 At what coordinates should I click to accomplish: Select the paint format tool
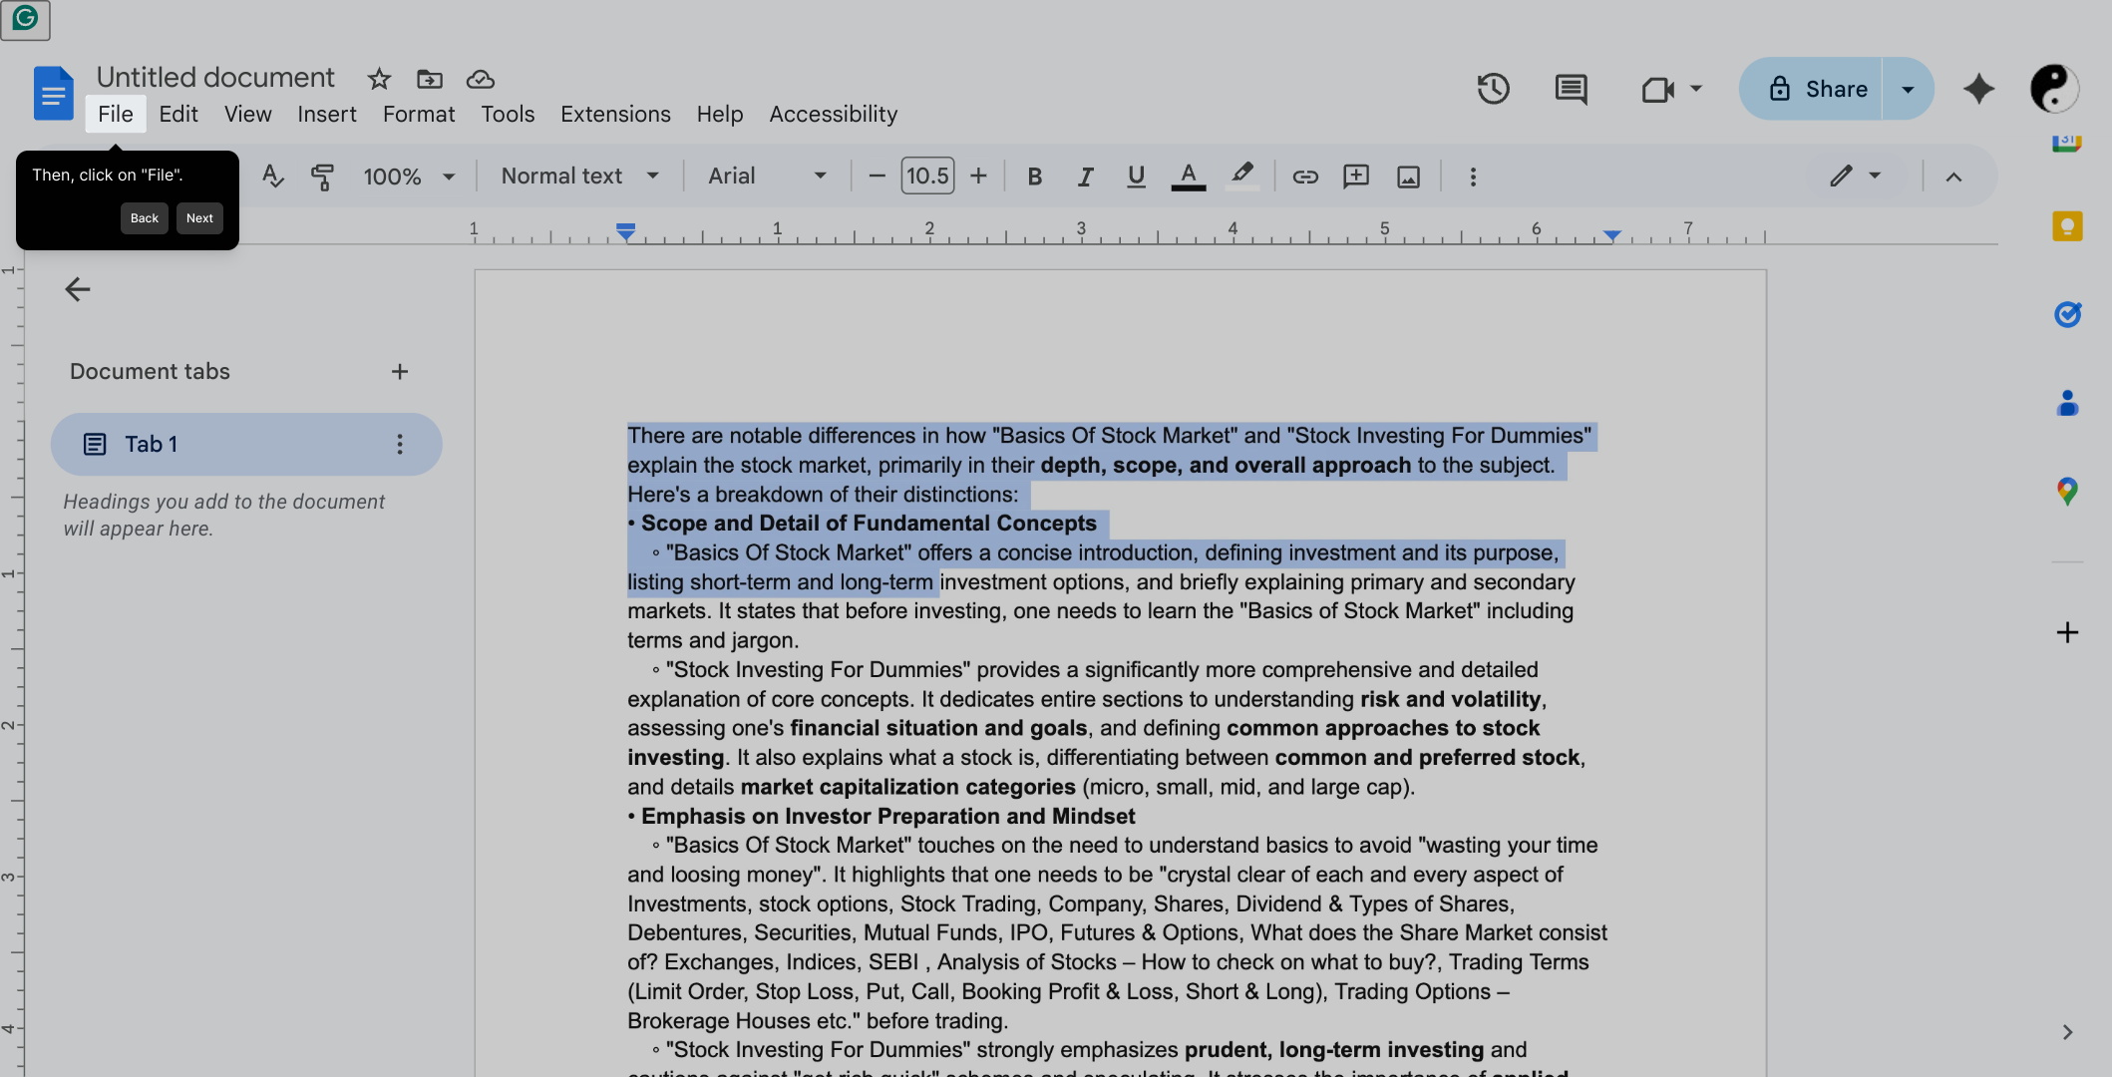click(322, 177)
